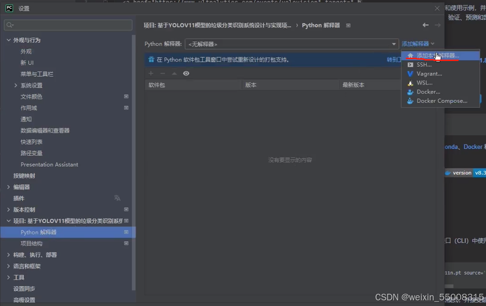This screenshot has width=486, height=306.
Task: Click the project-level icon beside the Python 解释器 breadcrumb
Action: coord(348,25)
